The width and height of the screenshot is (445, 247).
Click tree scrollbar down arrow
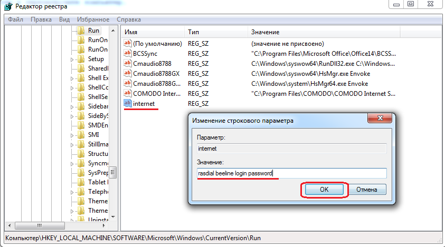(x=113, y=217)
